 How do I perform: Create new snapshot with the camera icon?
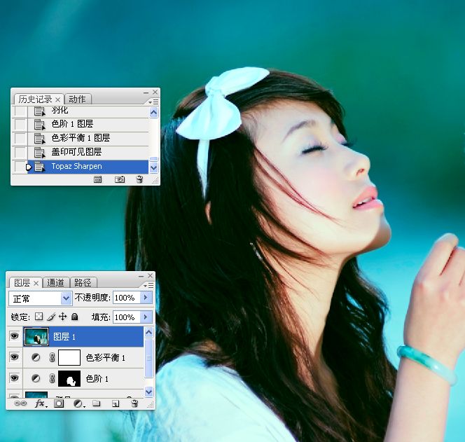(120, 179)
